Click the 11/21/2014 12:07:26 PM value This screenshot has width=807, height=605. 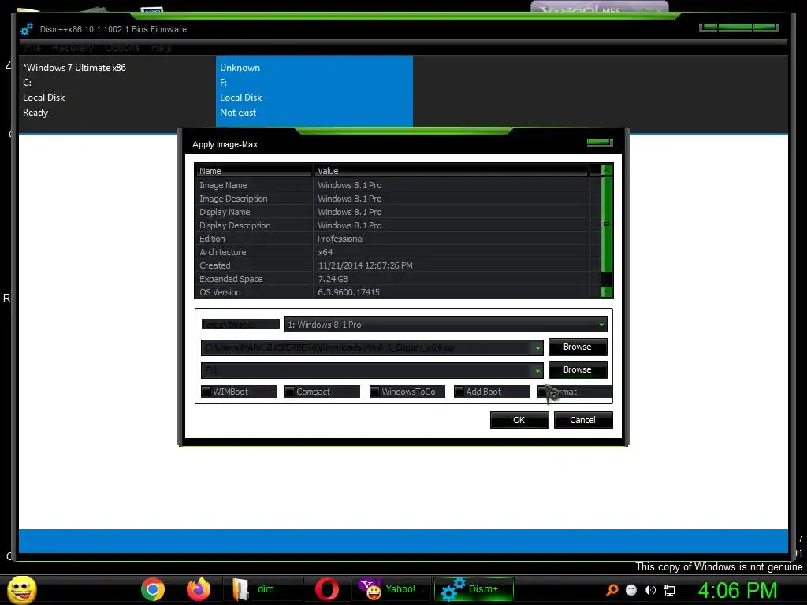(365, 265)
